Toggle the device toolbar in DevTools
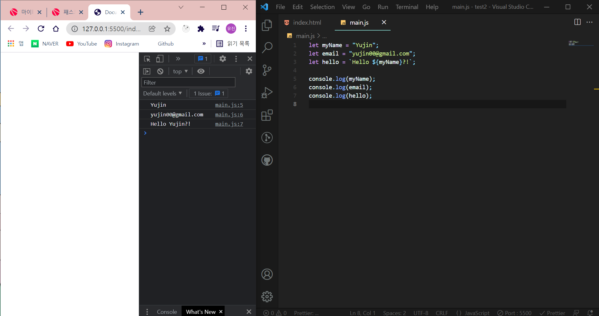Screen dimensions: 599x316 pos(160,59)
